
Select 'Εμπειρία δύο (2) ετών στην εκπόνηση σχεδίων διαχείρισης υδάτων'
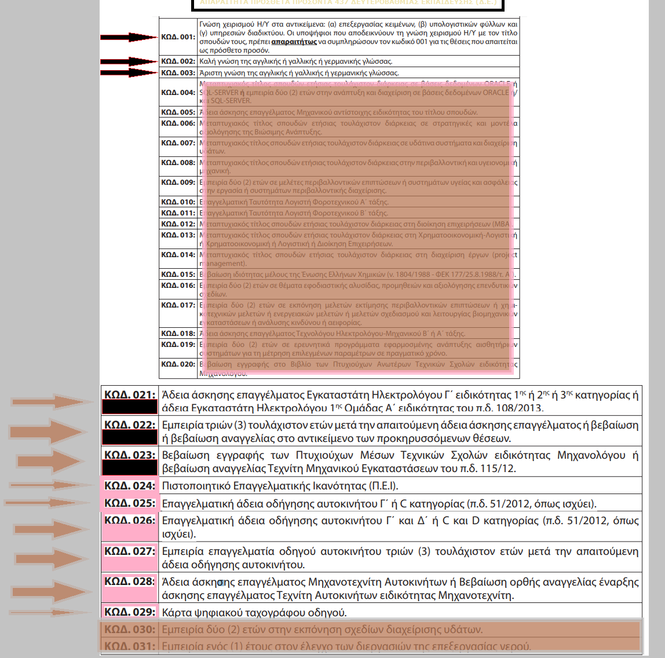pyautogui.click(x=322, y=630)
